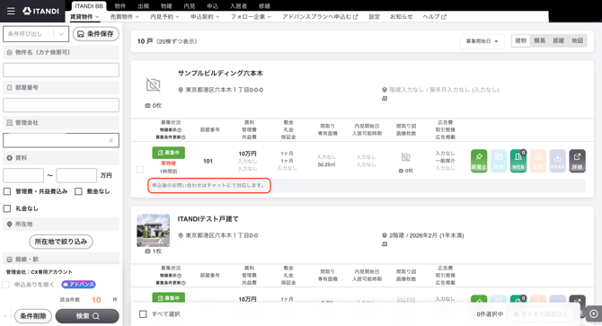Click the 検索 search button
Viewport: 602px width, 326px height.
[87, 316]
